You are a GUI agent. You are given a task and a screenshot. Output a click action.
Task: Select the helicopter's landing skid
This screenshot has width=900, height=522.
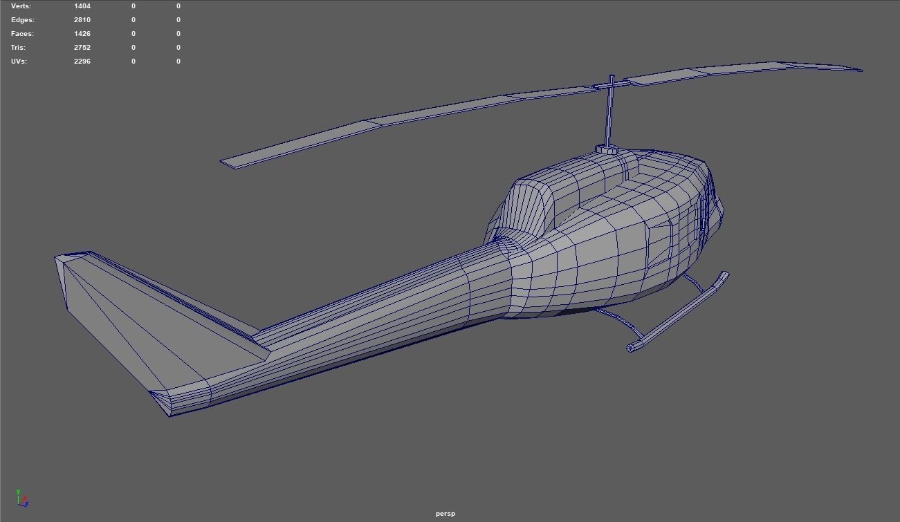pos(678,311)
